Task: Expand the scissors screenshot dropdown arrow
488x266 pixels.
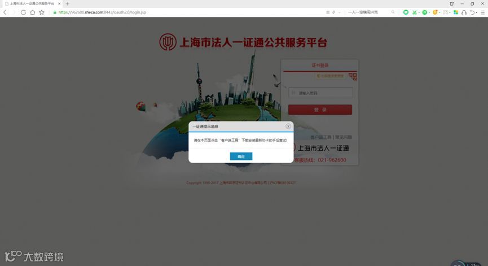Action: (419, 12)
